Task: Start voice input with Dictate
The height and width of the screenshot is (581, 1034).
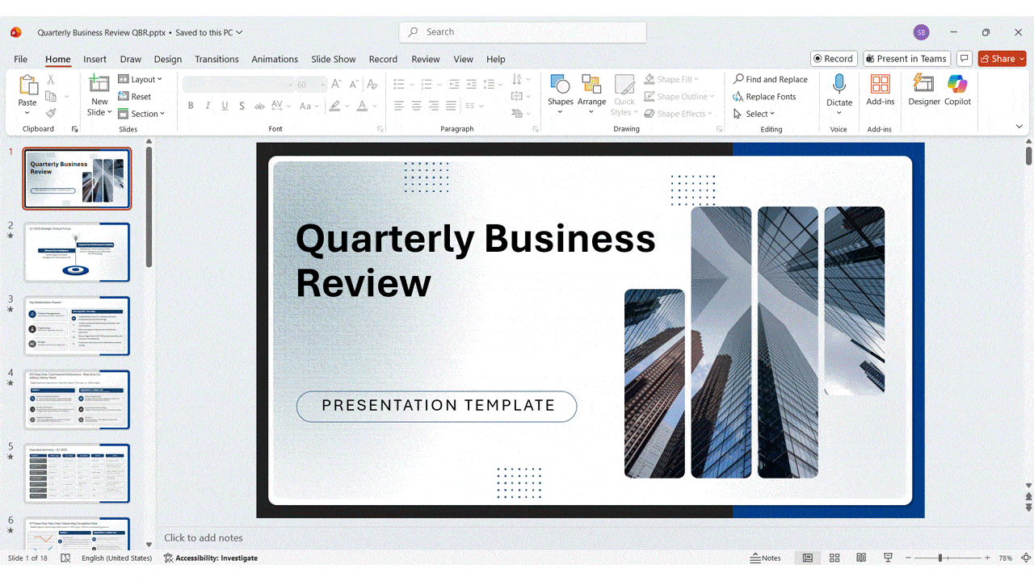Action: coord(839,91)
